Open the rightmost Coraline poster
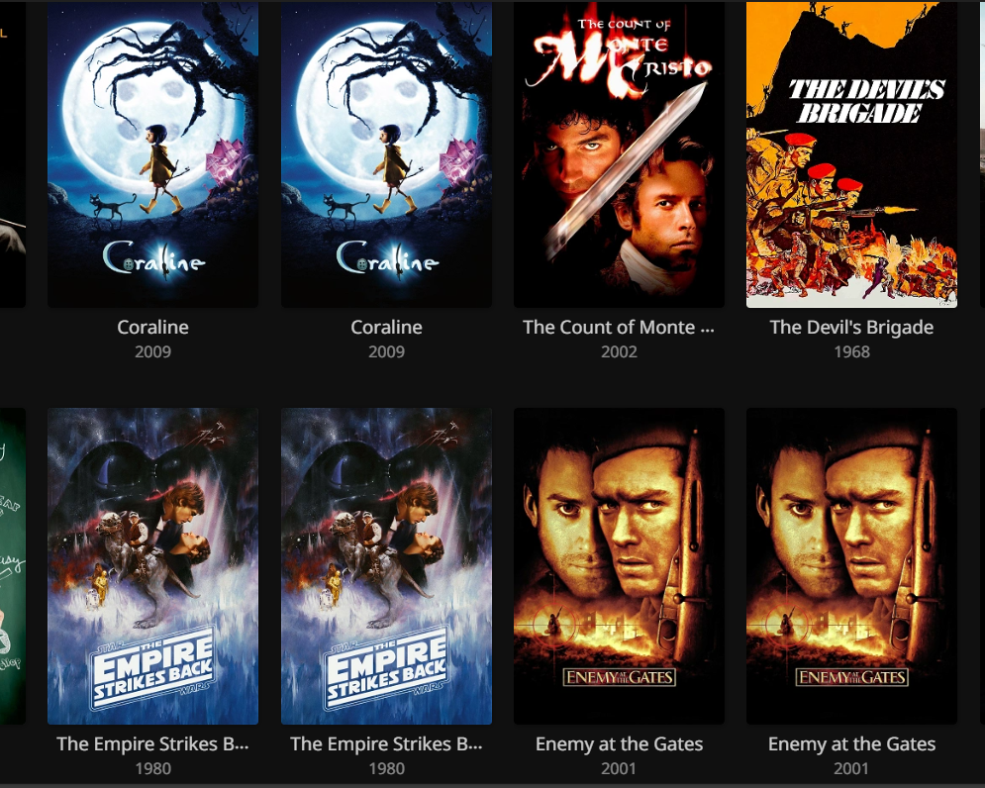 [x=386, y=154]
